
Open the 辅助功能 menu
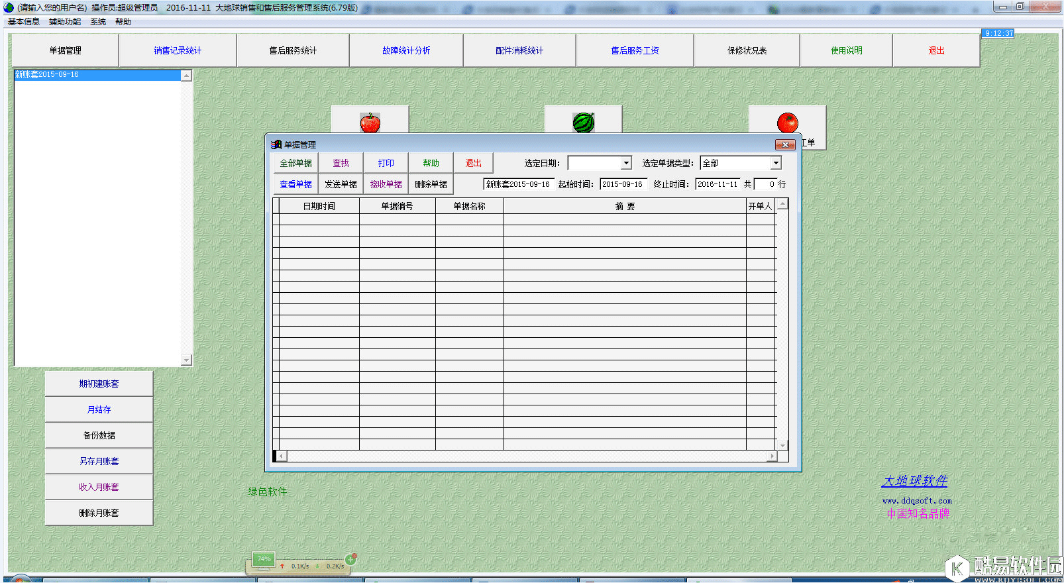click(65, 22)
